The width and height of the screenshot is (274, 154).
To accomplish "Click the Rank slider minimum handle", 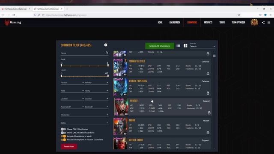I will point(61,65).
